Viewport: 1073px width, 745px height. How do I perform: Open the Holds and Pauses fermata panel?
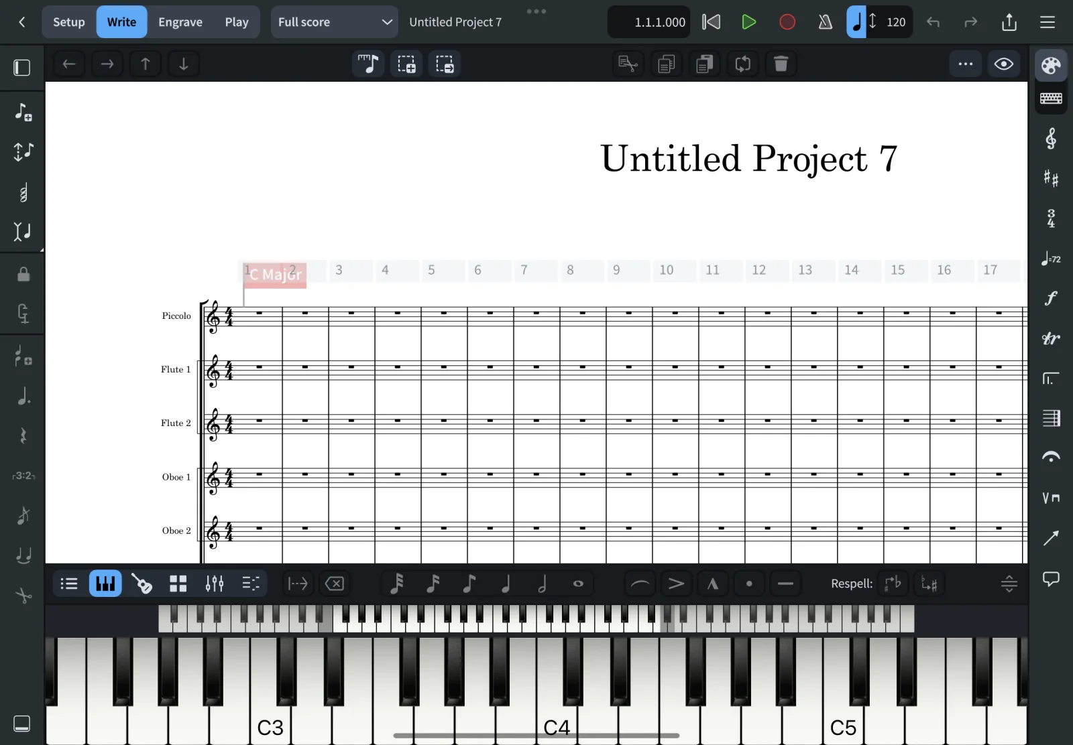pos(1051,458)
